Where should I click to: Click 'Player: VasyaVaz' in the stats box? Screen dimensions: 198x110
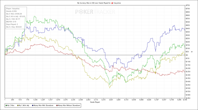[13, 8]
